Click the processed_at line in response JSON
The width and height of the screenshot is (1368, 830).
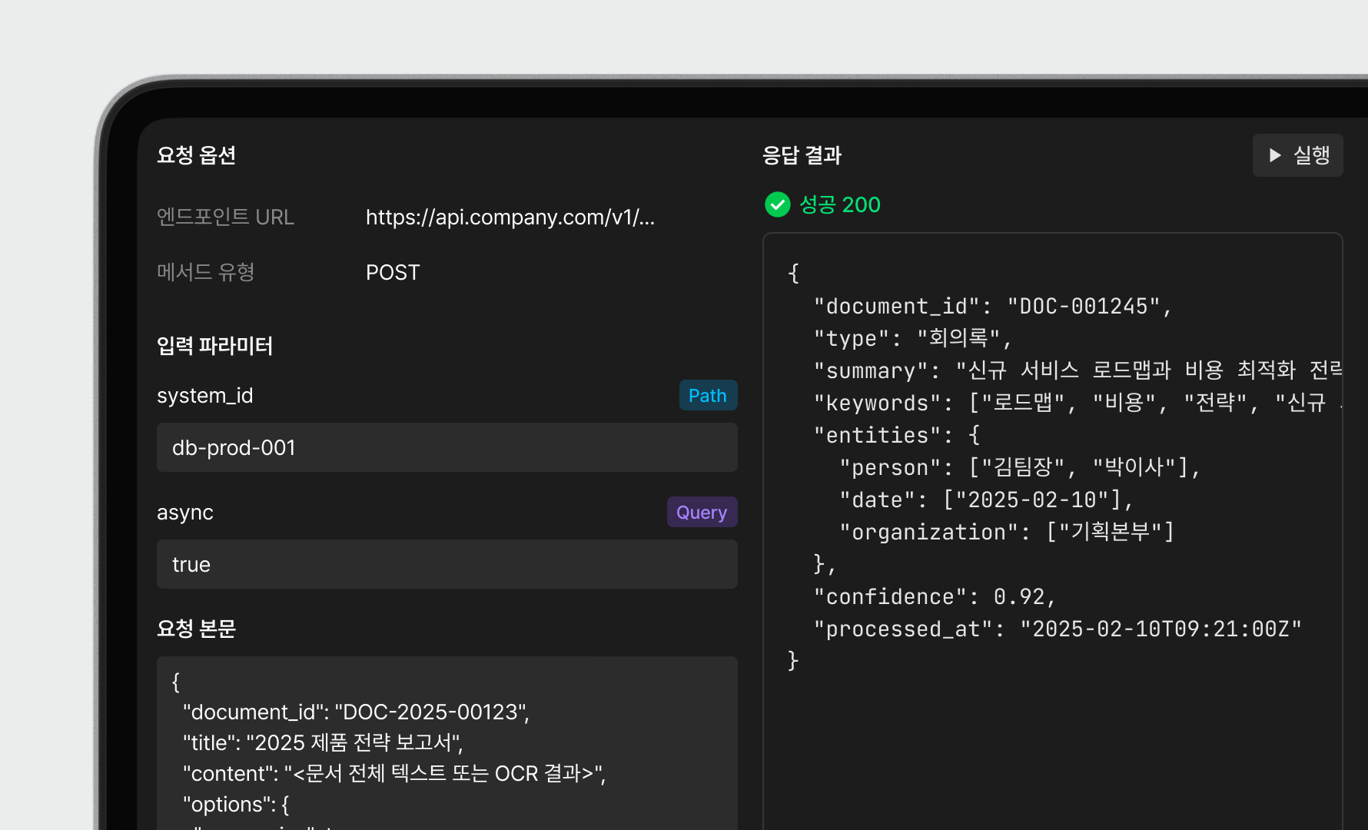point(1058,629)
